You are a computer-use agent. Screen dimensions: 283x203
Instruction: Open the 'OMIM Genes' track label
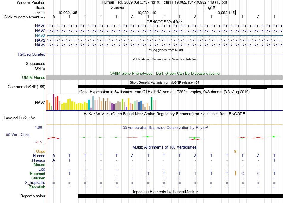[x=33, y=77]
